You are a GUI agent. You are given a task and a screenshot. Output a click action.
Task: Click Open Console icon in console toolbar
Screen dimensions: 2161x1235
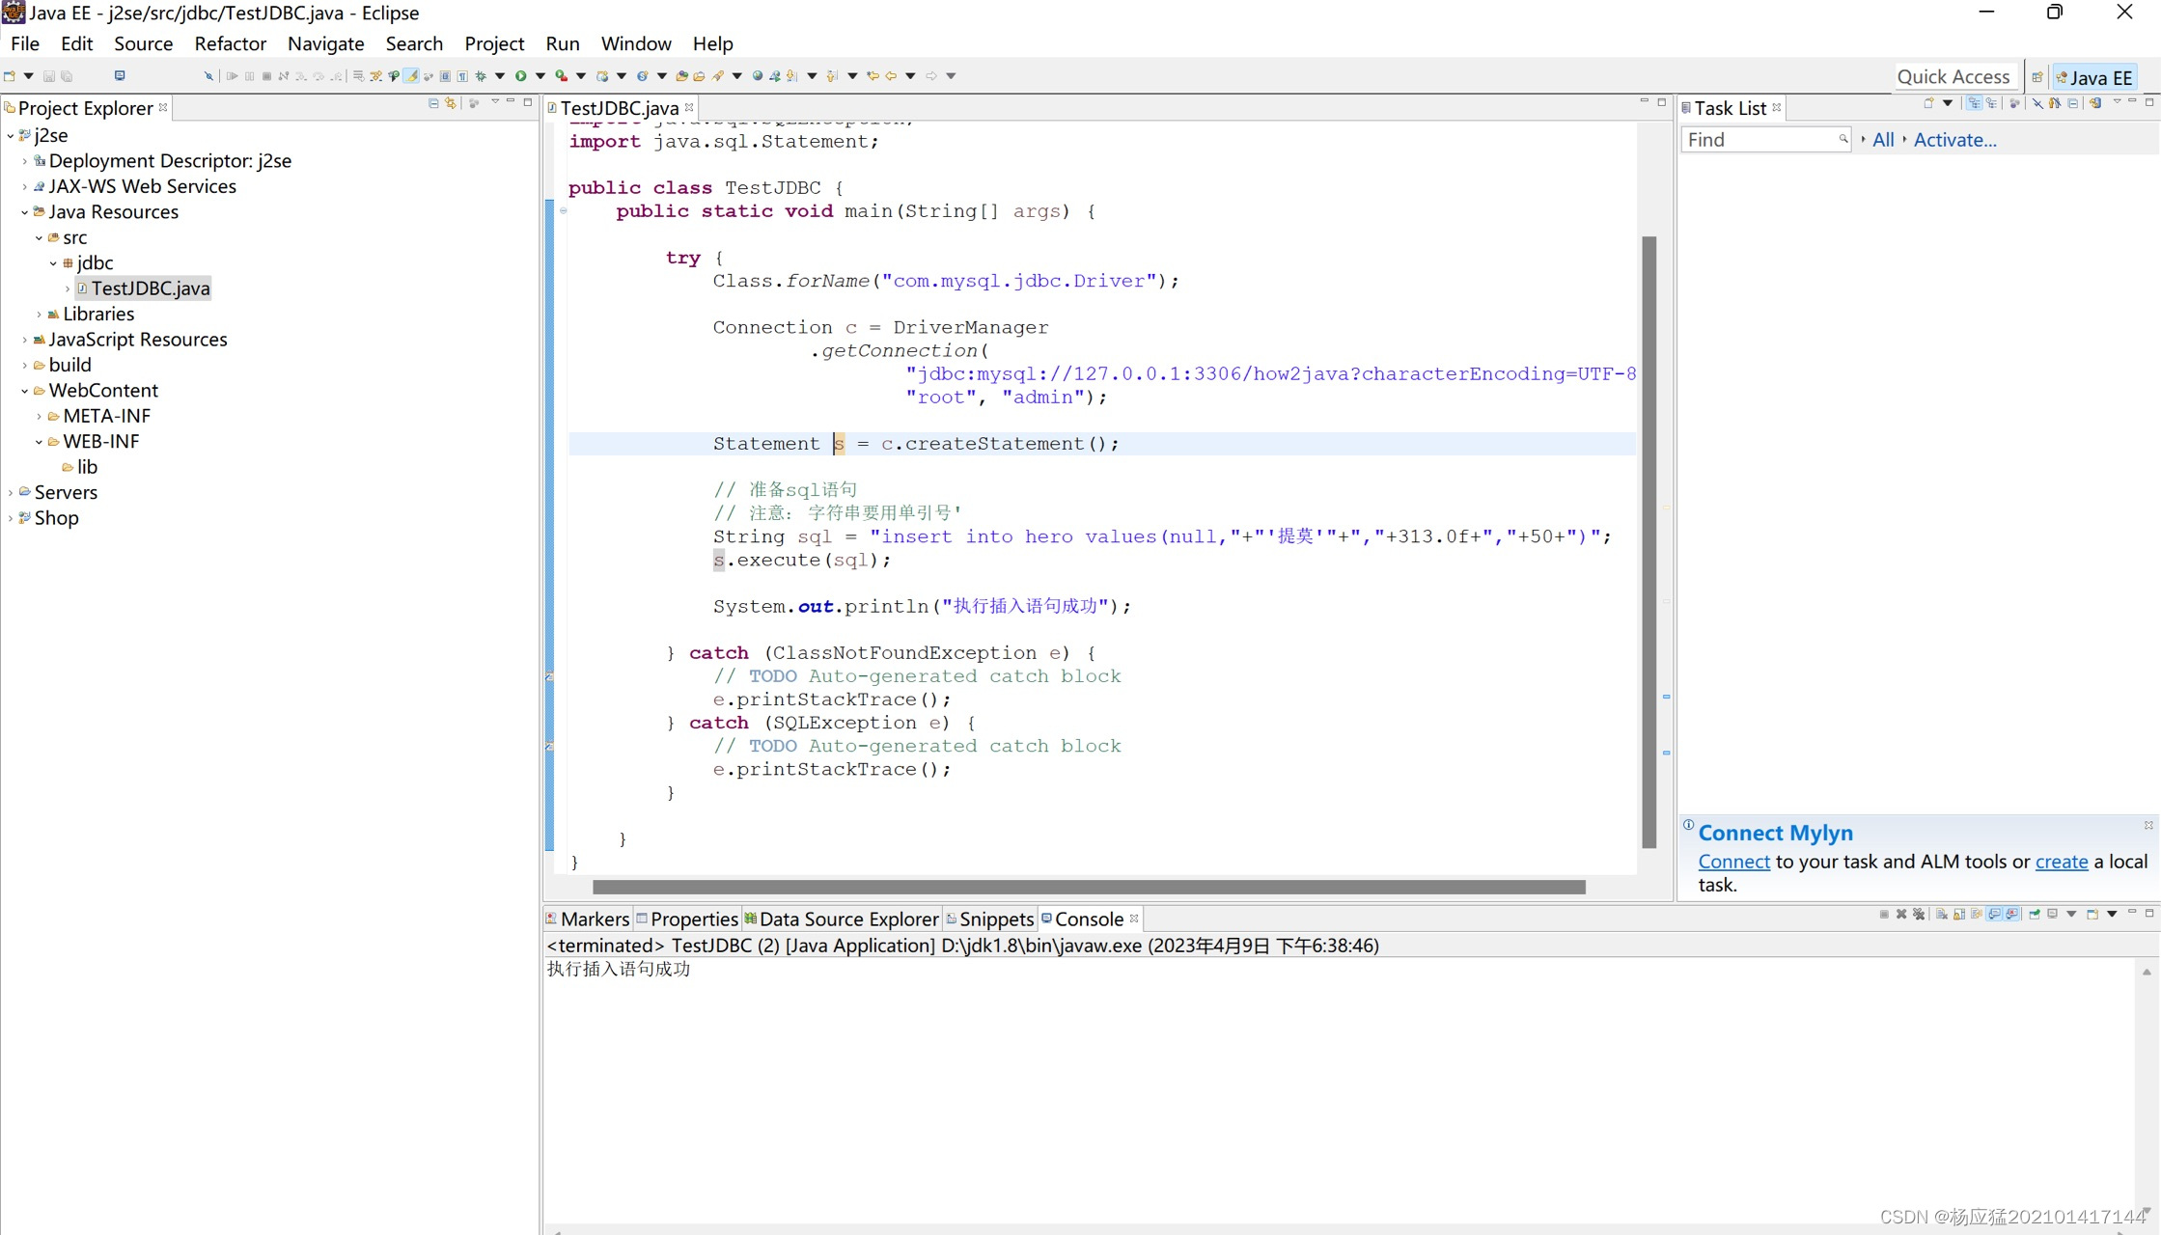point(2092,914)
